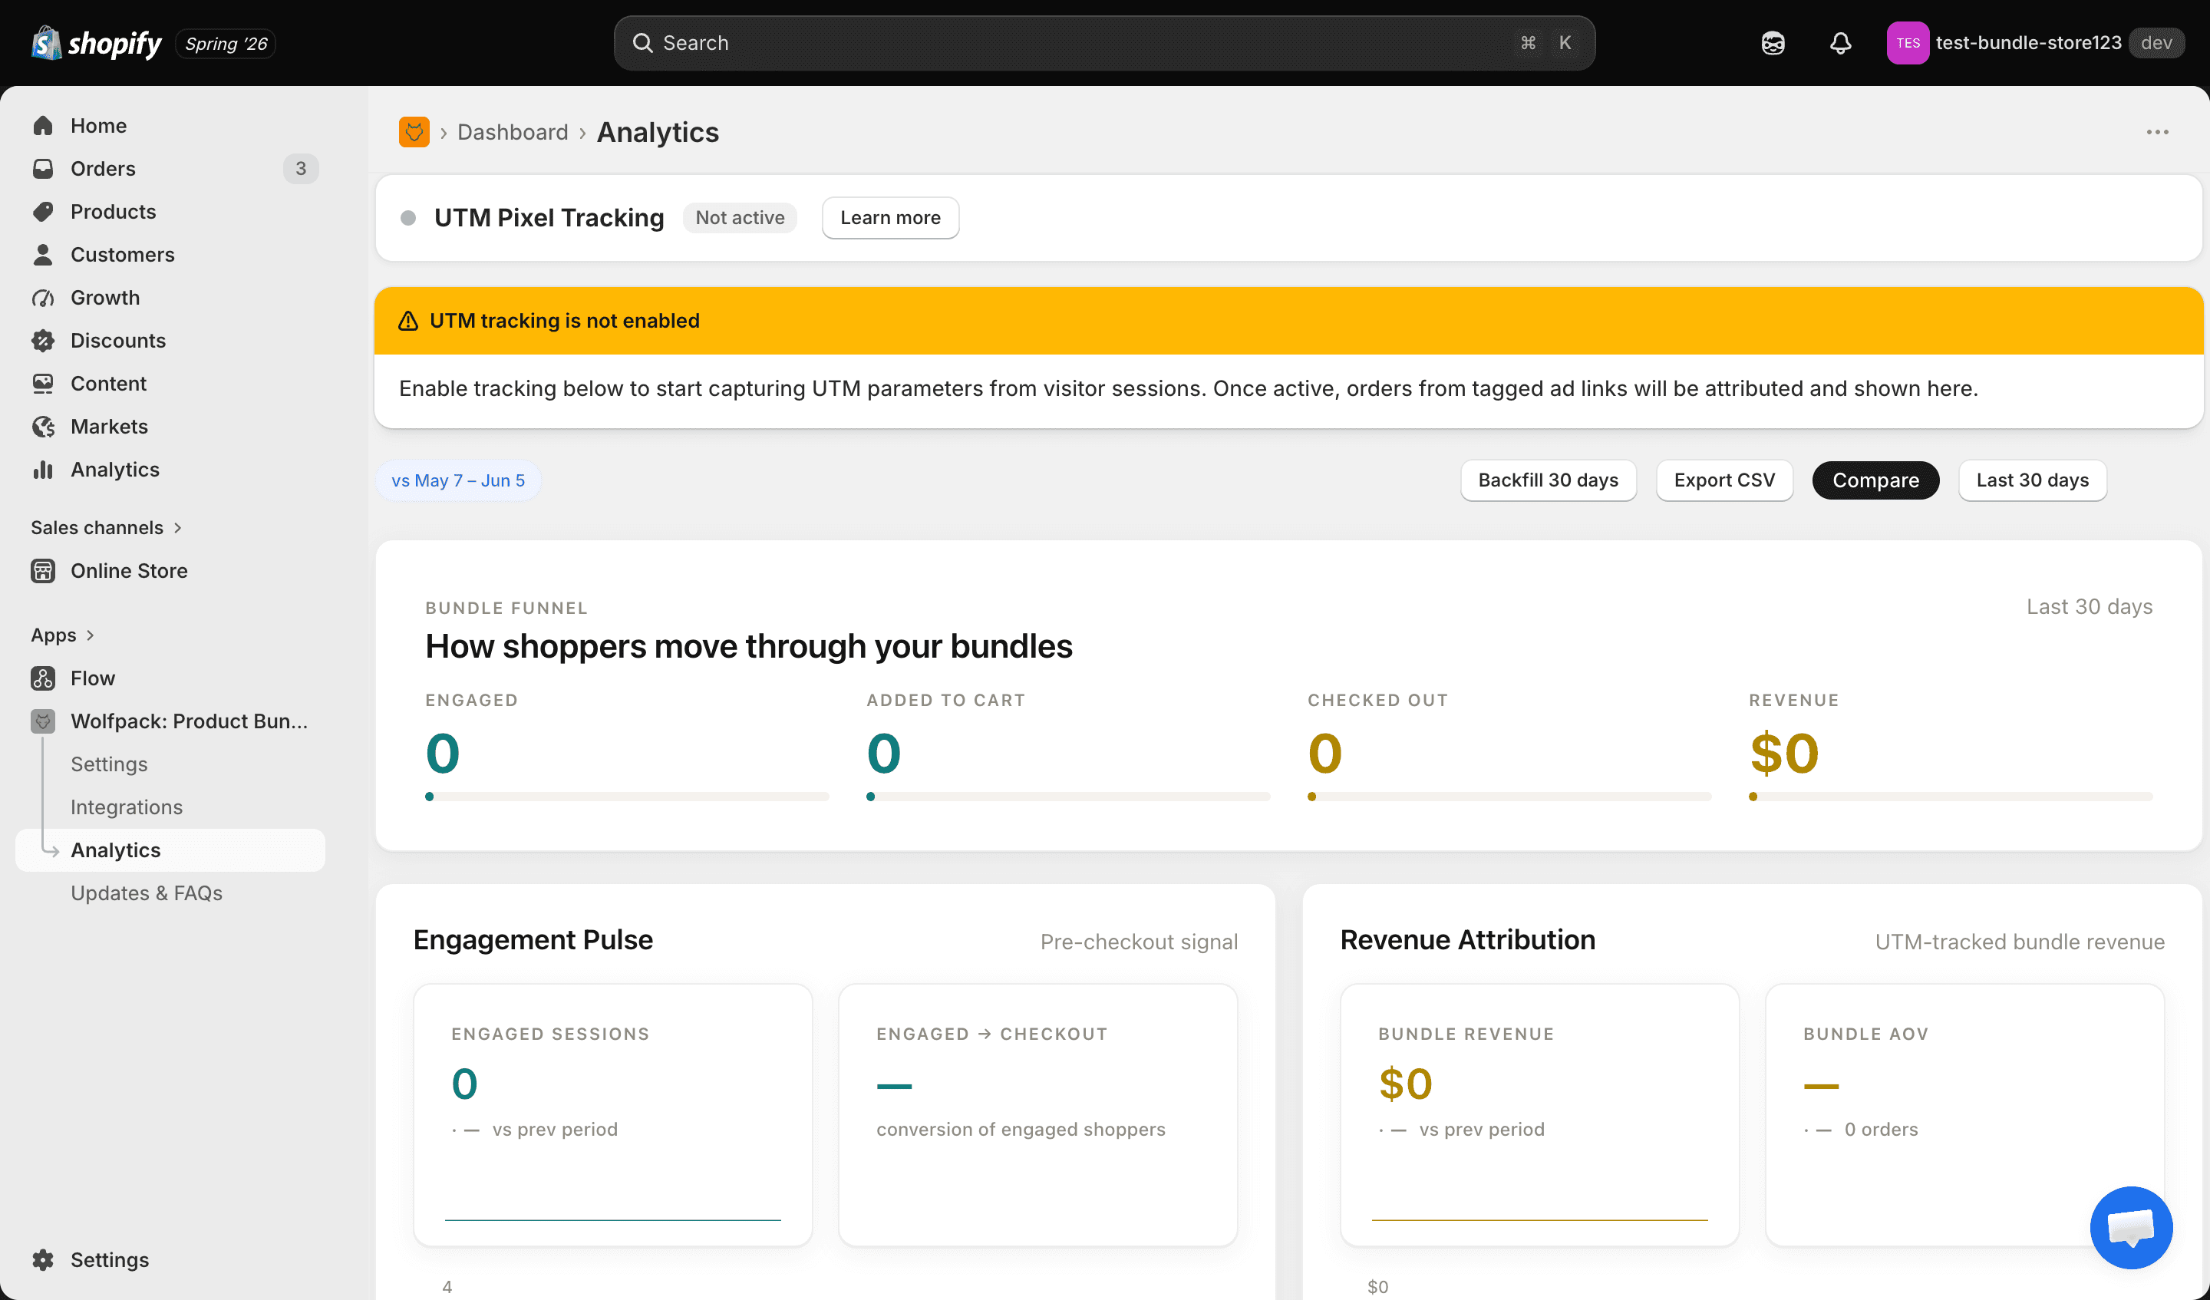Open Updates & FAQs
Screen dimensions: 2210x1300
(147, 893)
